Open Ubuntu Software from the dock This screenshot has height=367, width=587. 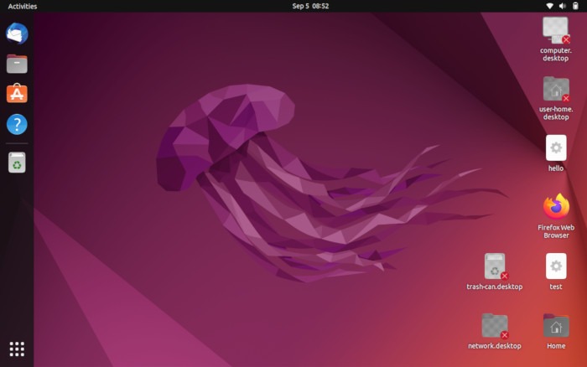tap(17, 94)
